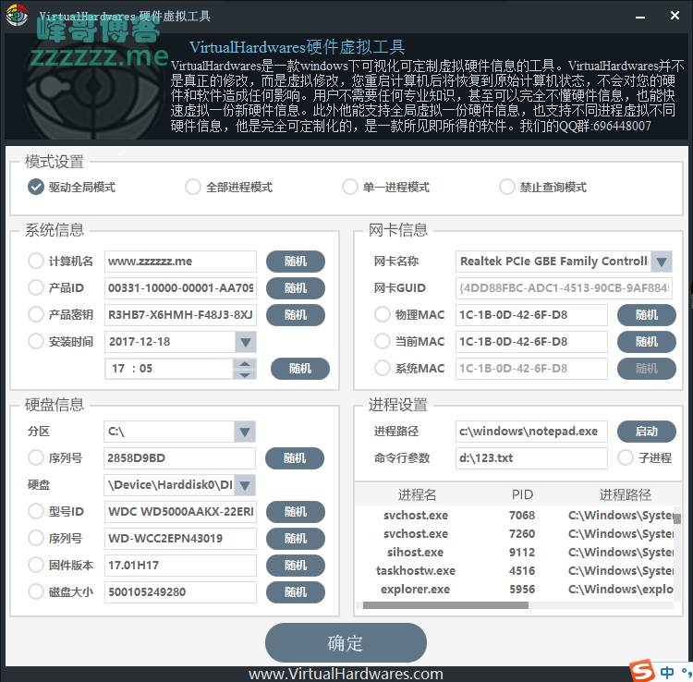Open the www.VirtualHardwares.com link at bottom
Screen dimensions: 693x682
tap(346, 674)
